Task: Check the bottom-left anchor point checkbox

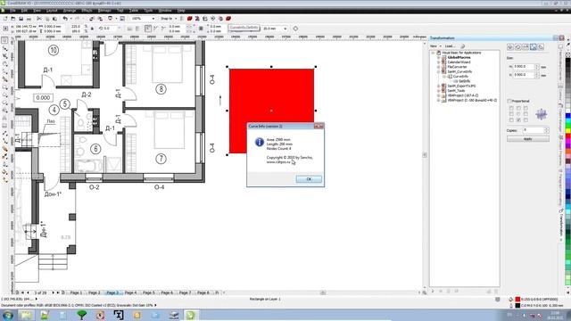Action: (511, 119)
